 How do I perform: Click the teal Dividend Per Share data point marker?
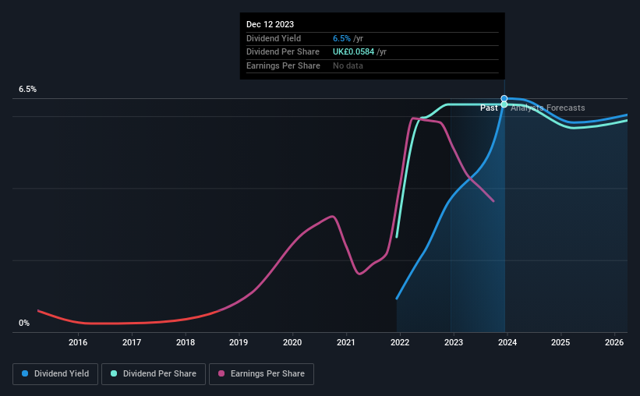504,104
